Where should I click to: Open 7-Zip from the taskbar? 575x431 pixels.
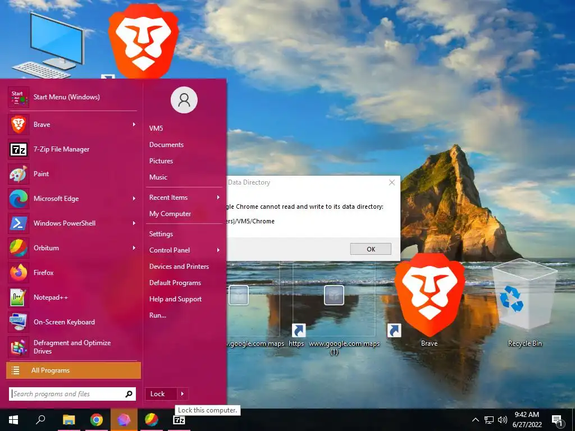[179, 420]
